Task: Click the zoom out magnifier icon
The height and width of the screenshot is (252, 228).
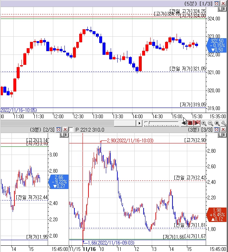Action: coord(211,123)
